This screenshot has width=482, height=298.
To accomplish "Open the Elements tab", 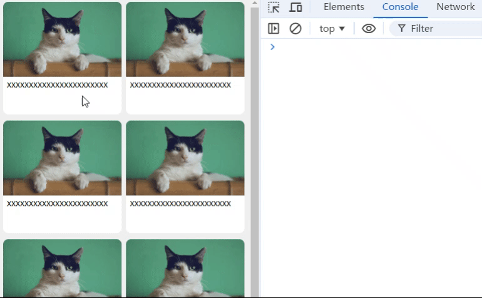I will click(344, 7).
